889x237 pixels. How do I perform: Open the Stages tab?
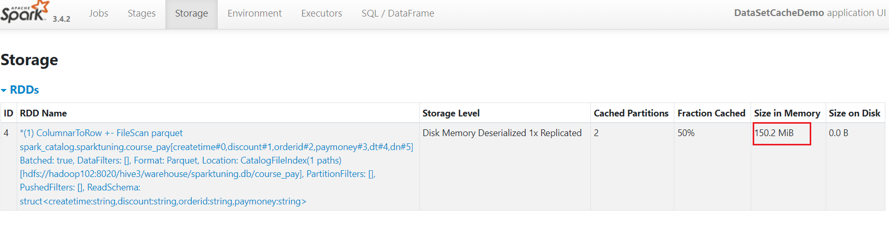point(142,13)
